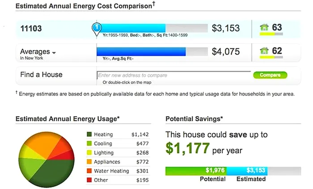Select the orange Appliances legend swatch

(x=89, y=162)
